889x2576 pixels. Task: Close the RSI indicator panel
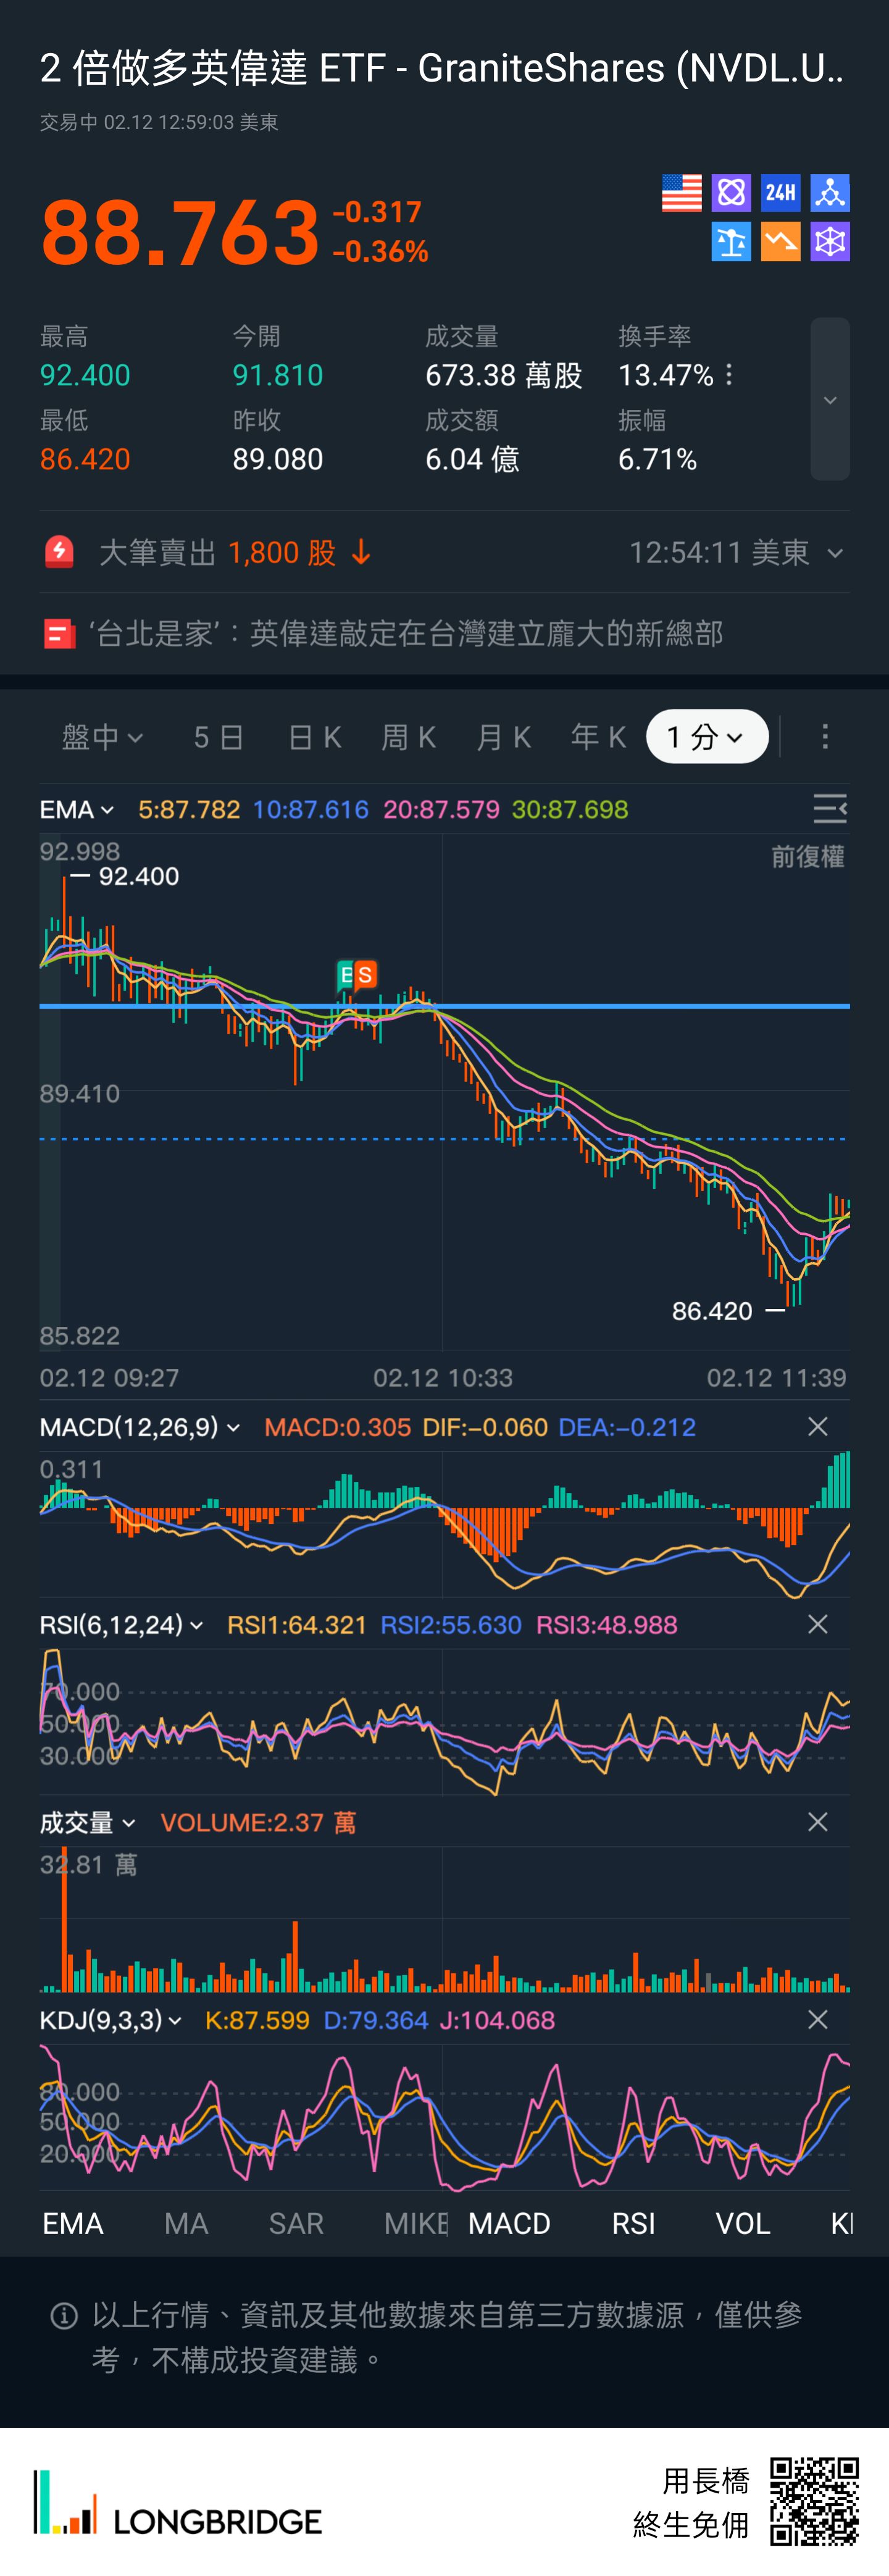click(817, 1625)
